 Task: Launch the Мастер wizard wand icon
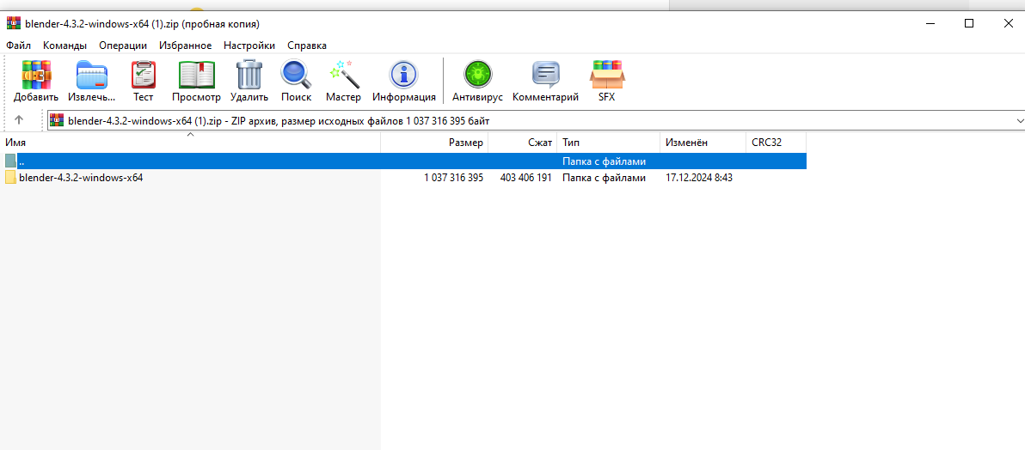pyautogui.click(x=343, y=76)
